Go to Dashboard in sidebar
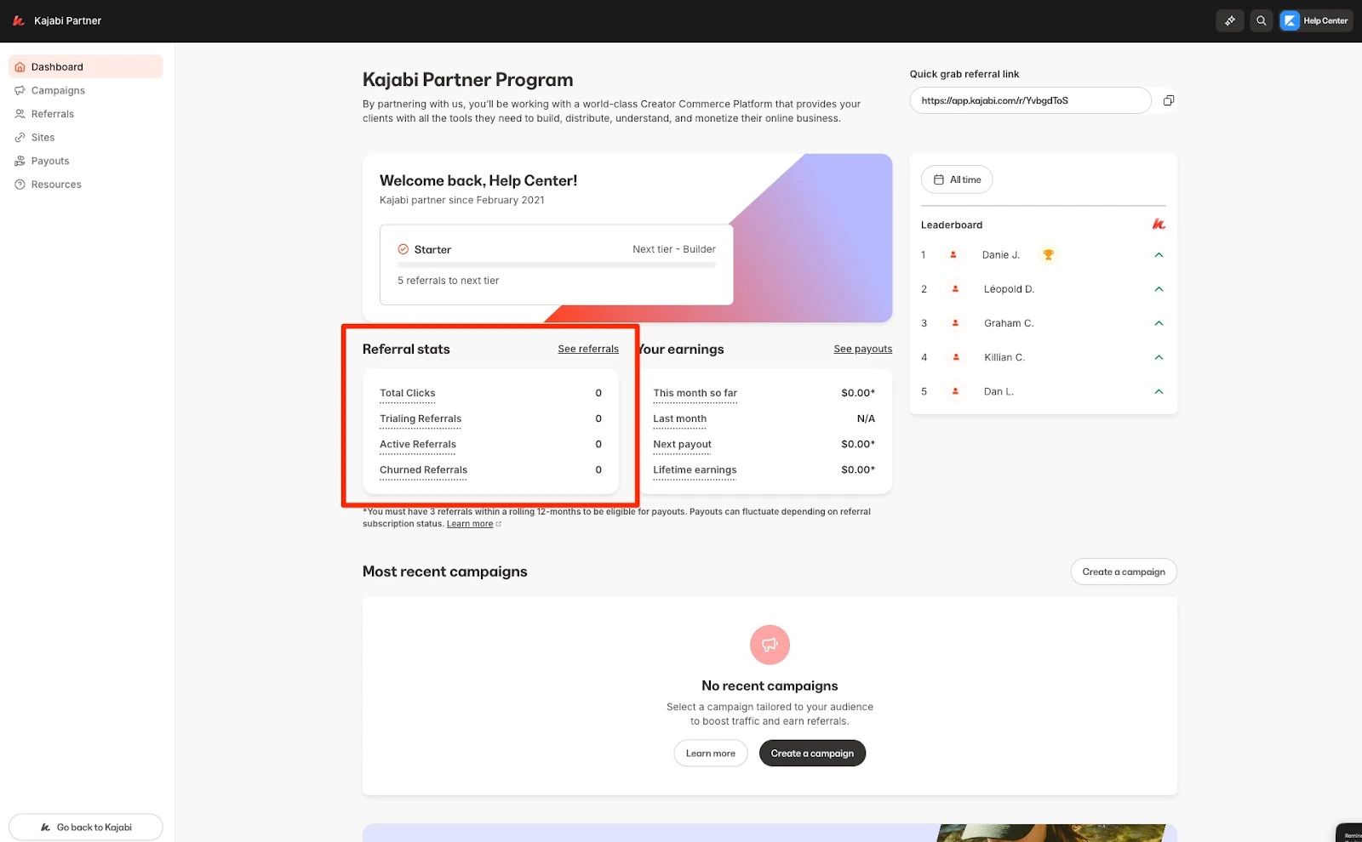Viewport: 1362px width, 842px height. coord(85,66)
